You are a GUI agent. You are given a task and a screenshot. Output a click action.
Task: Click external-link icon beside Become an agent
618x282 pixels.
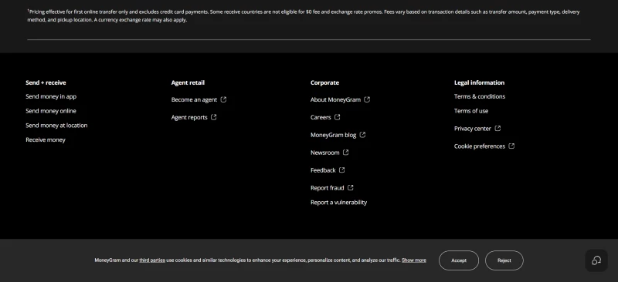click(x=223, y=99)
